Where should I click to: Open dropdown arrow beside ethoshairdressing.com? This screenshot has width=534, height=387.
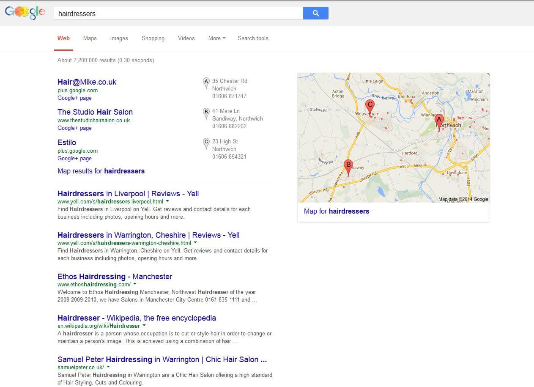[135, 284]
